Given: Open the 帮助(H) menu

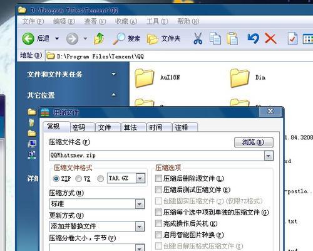Looking at the screenshot, I should (x=188, y=21).
